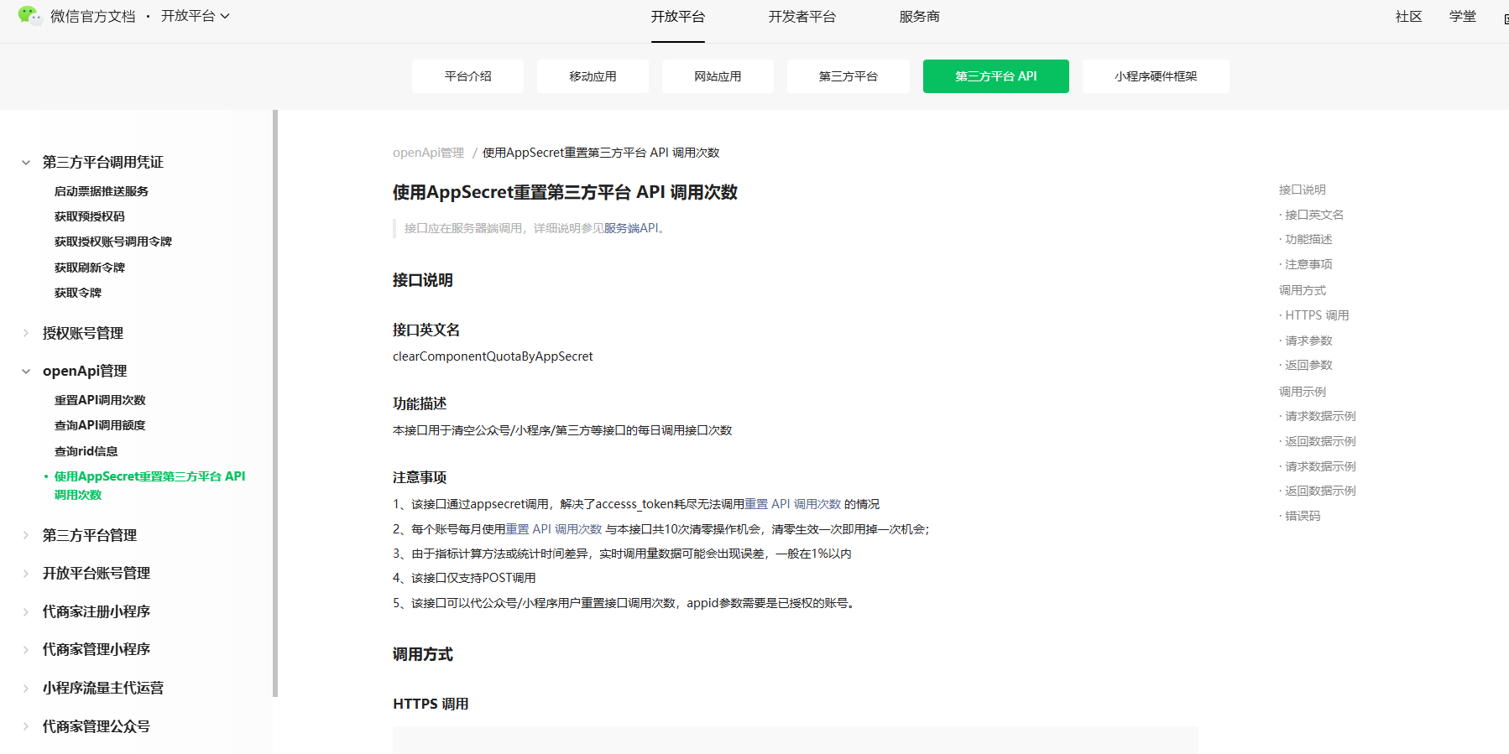Viewport: 1509px width, 754px height.
Task: Follow the 重置 API 调用次数 link in item 1
Action: pyautogui.click(x=792, y=504)
